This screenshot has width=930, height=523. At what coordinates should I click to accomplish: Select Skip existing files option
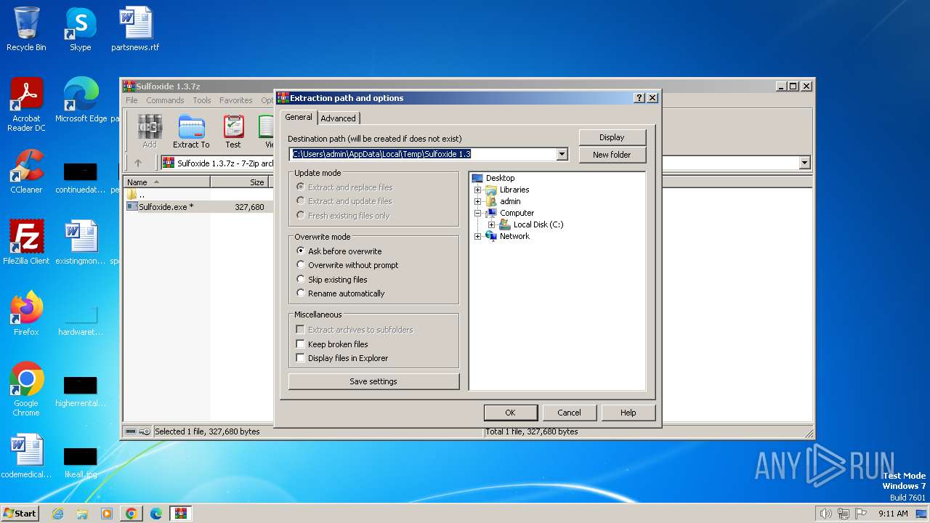332,280
